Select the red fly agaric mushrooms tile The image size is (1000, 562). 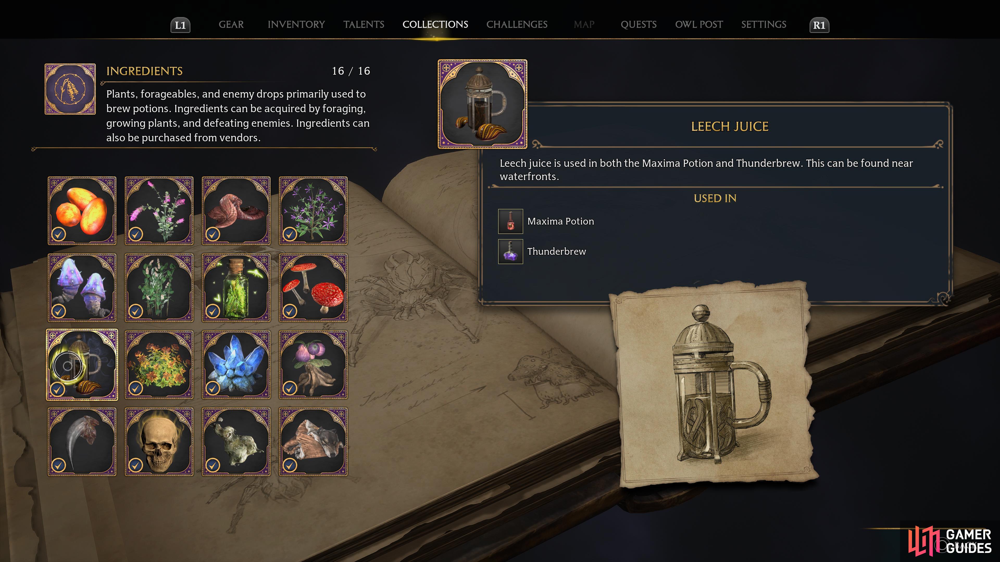[x=313, y=288]
